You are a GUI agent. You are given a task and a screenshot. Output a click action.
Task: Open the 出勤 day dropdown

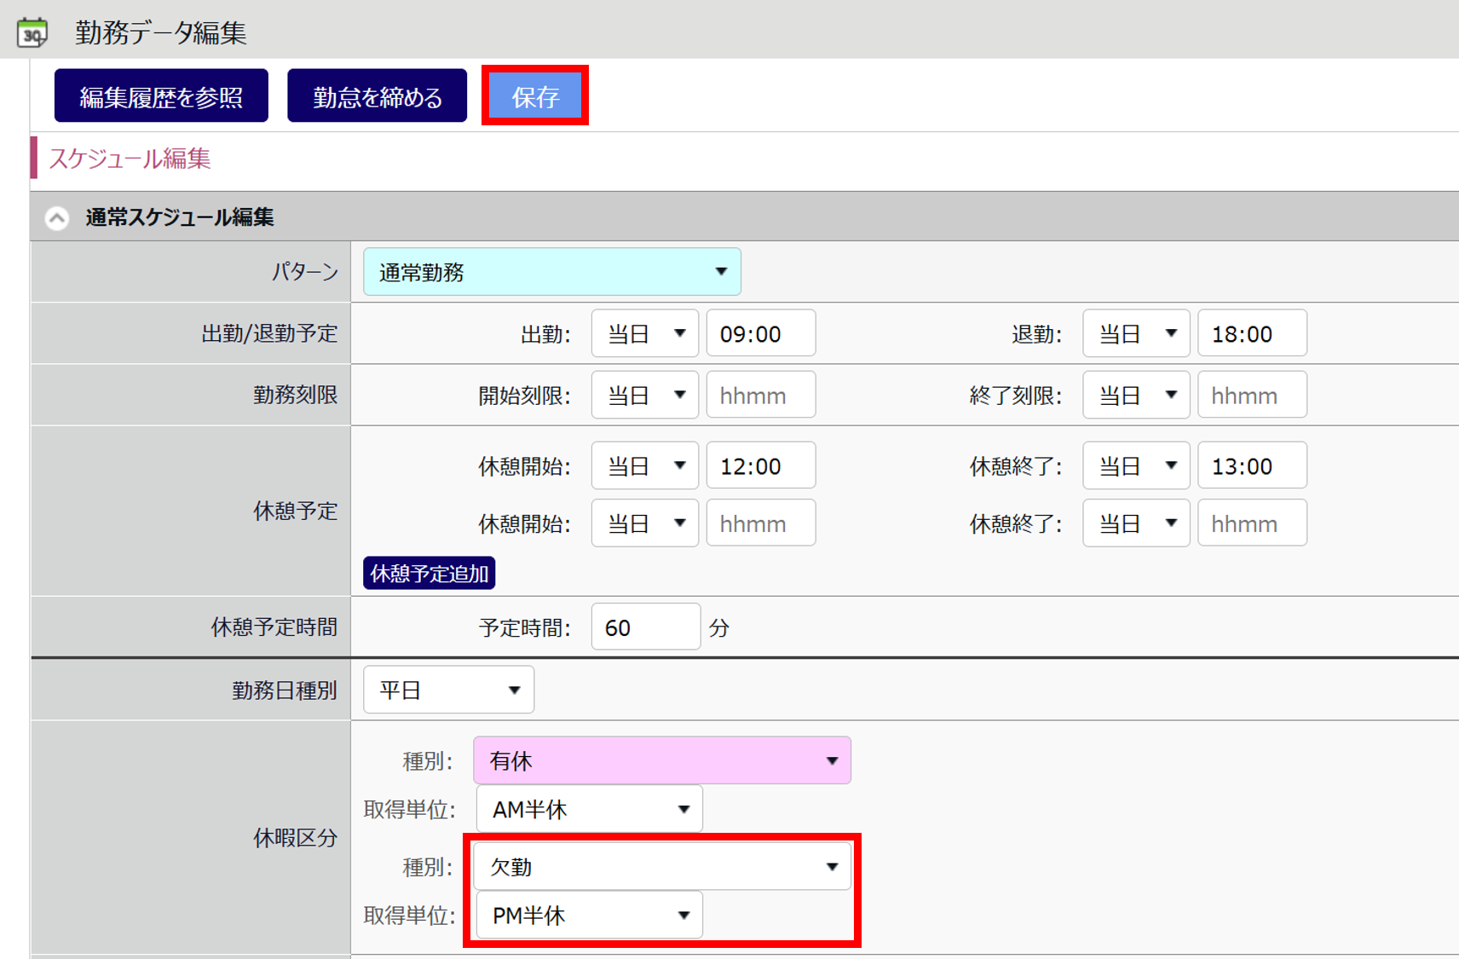pos(644,333)
